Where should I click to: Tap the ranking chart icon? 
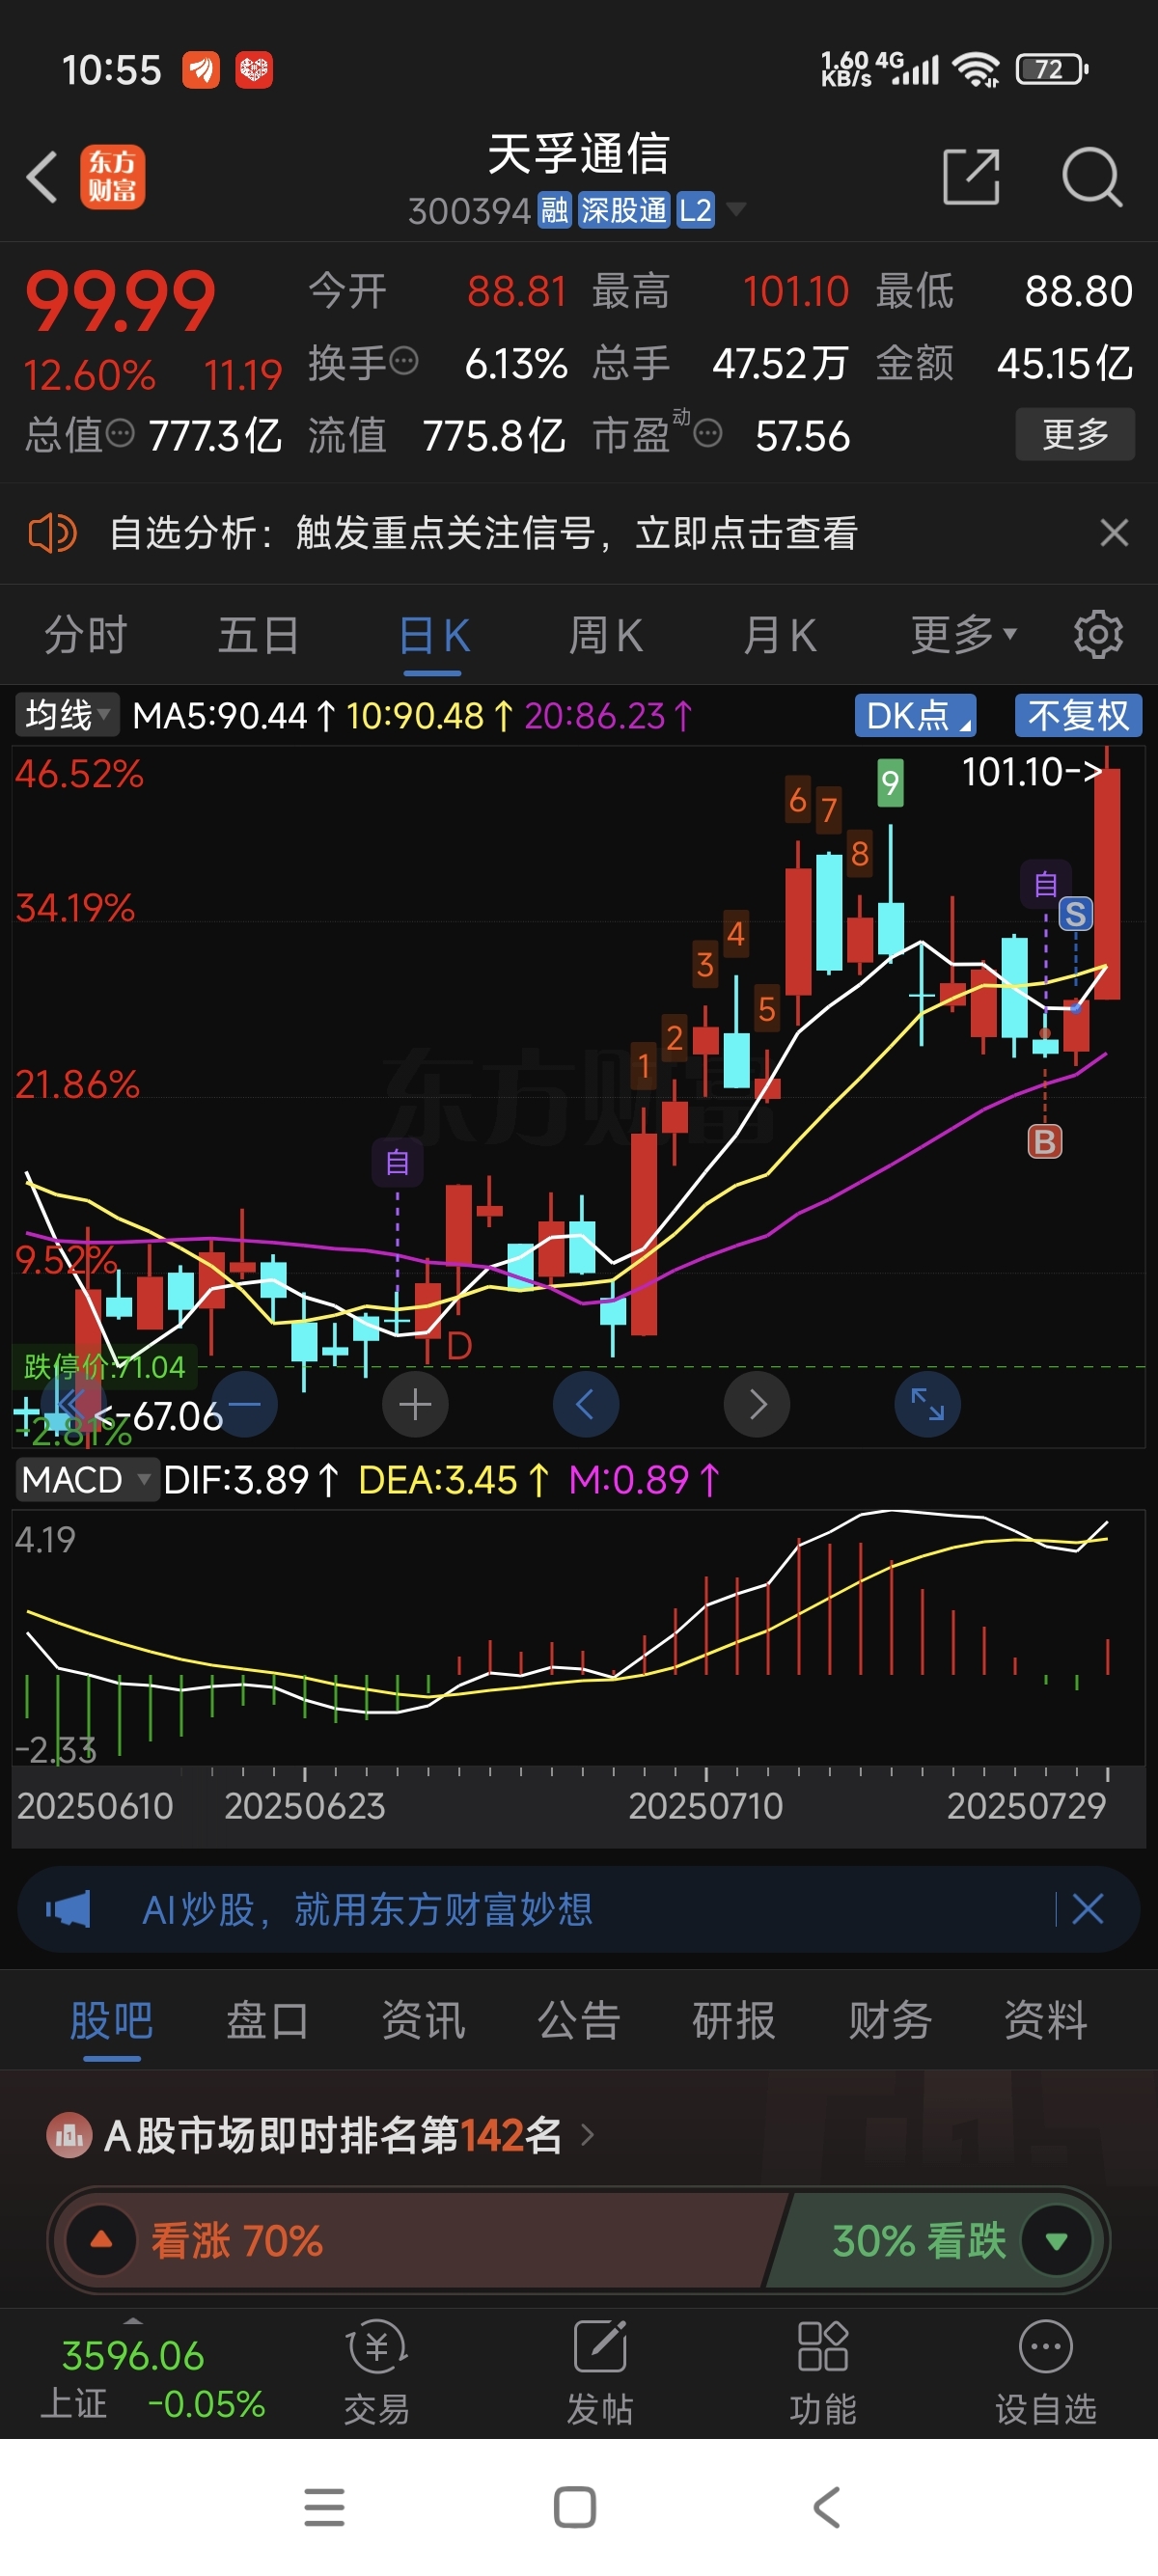coord(69,2135)
